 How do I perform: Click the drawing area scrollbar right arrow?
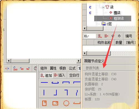click(x=79, y=61)
